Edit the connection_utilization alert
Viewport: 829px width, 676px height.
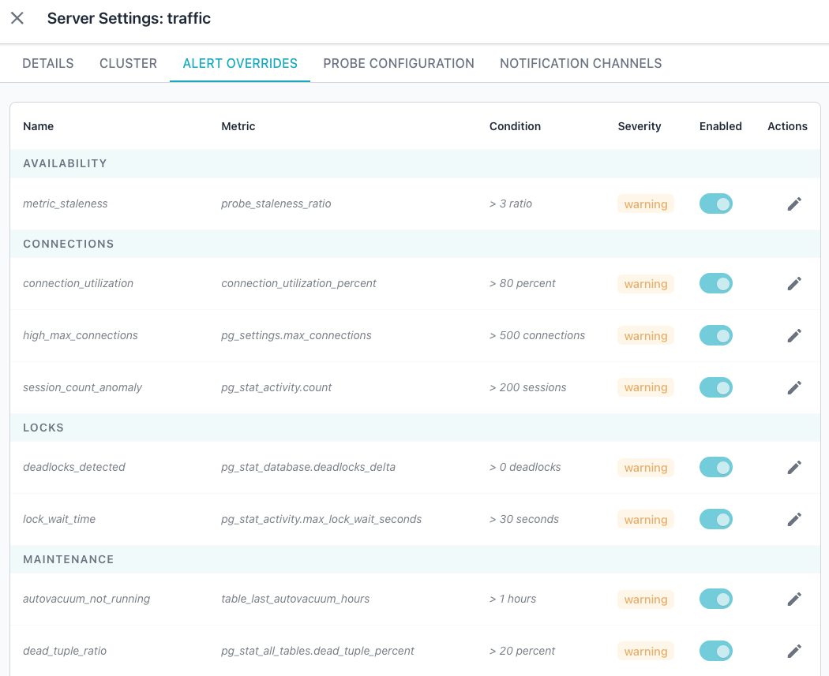tap(794, 284)
